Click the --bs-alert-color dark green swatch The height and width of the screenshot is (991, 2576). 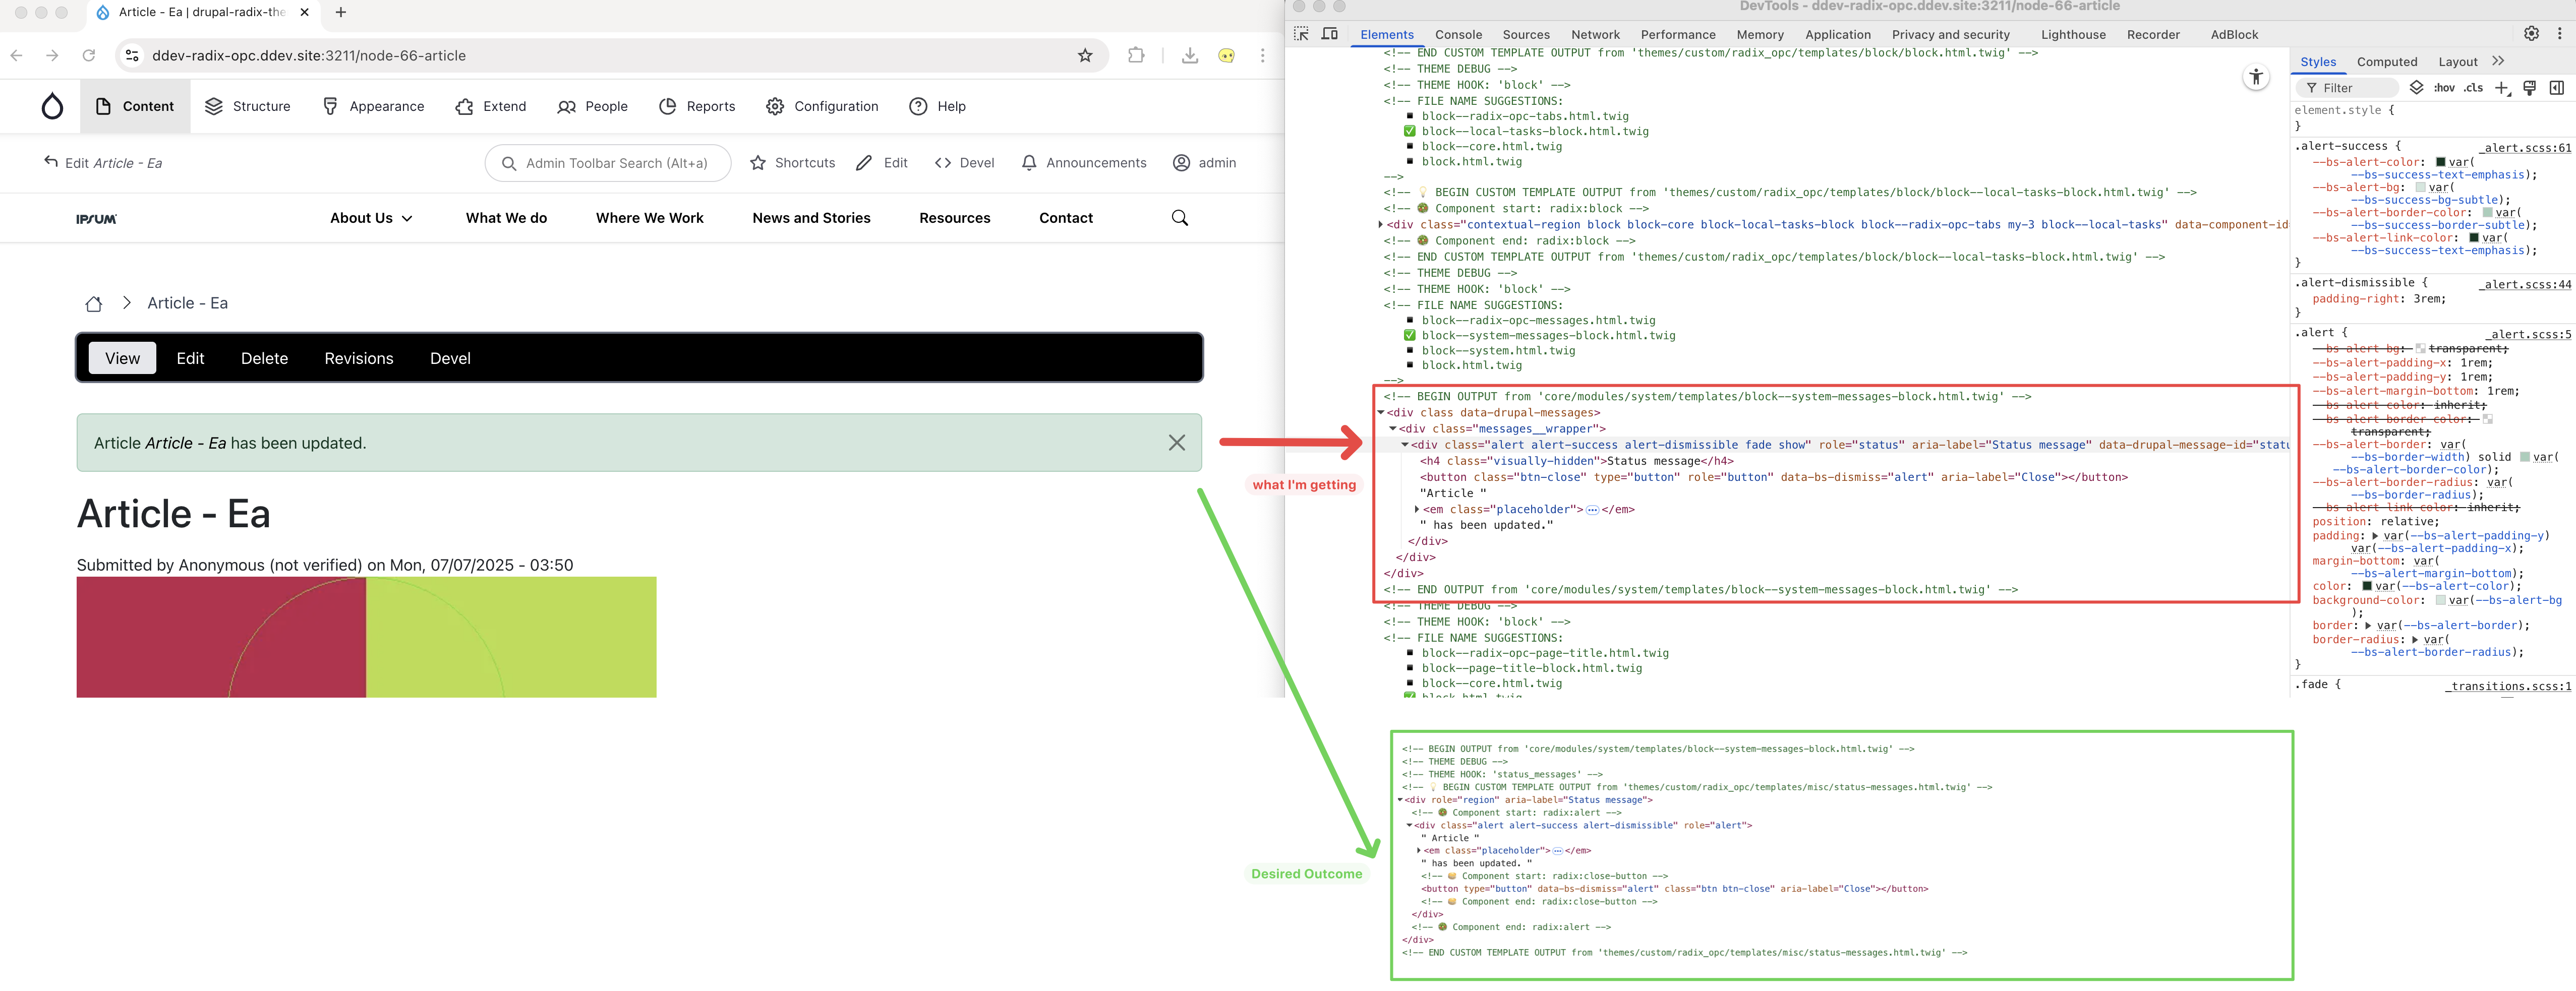point(2440,162)
